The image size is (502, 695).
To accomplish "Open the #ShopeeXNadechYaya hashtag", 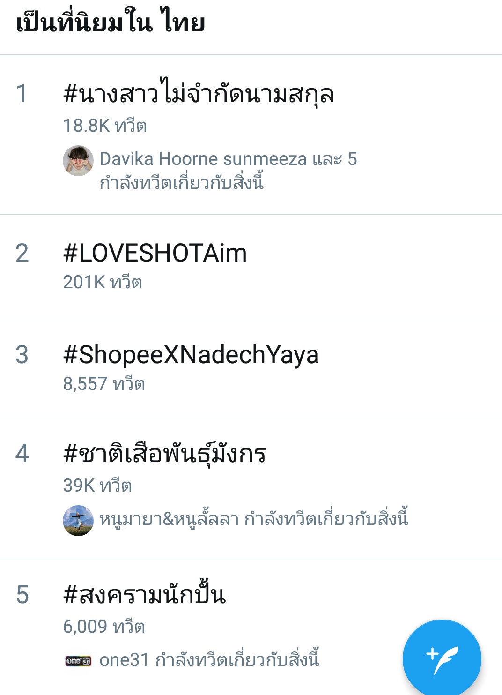I will point(191,355).
